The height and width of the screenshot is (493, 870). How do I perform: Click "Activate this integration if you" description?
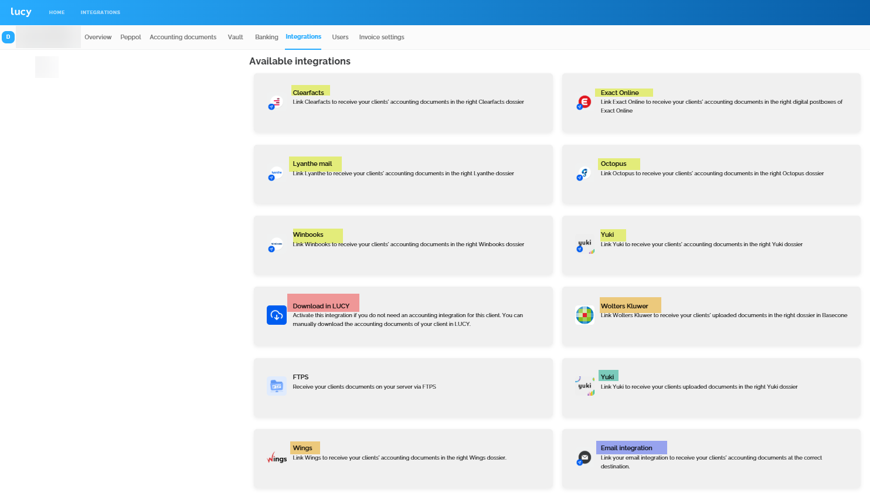point(408,319)
